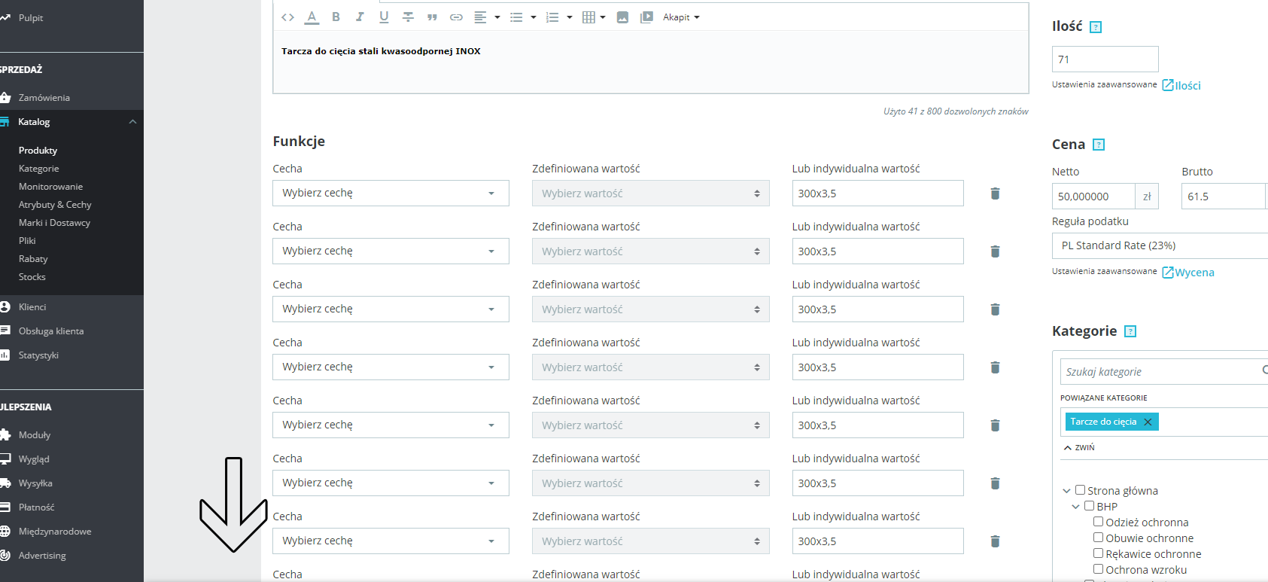Open the Akapit paragraph style dropdown
The image size is (1268, 582).
(x=681, y=17)
